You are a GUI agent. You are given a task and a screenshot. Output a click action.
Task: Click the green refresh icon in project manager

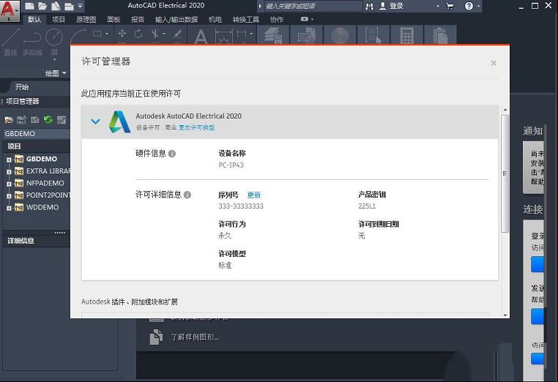[48, 119]
